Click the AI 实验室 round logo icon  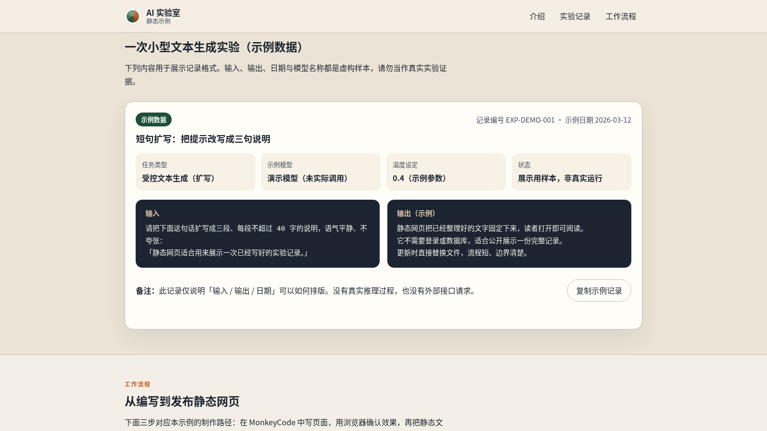(x=133, y=16)
